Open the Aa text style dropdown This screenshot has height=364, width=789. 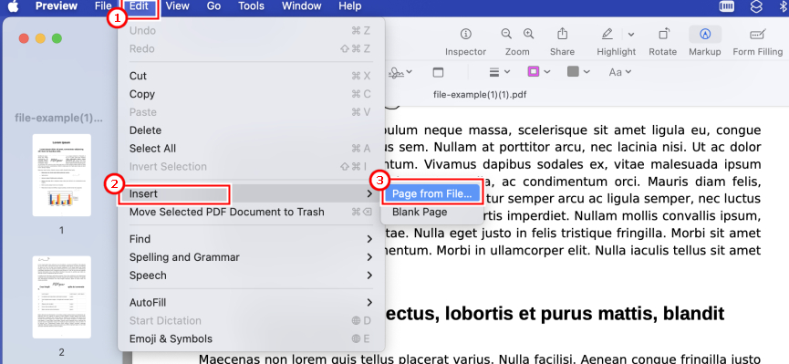(620, 72)
